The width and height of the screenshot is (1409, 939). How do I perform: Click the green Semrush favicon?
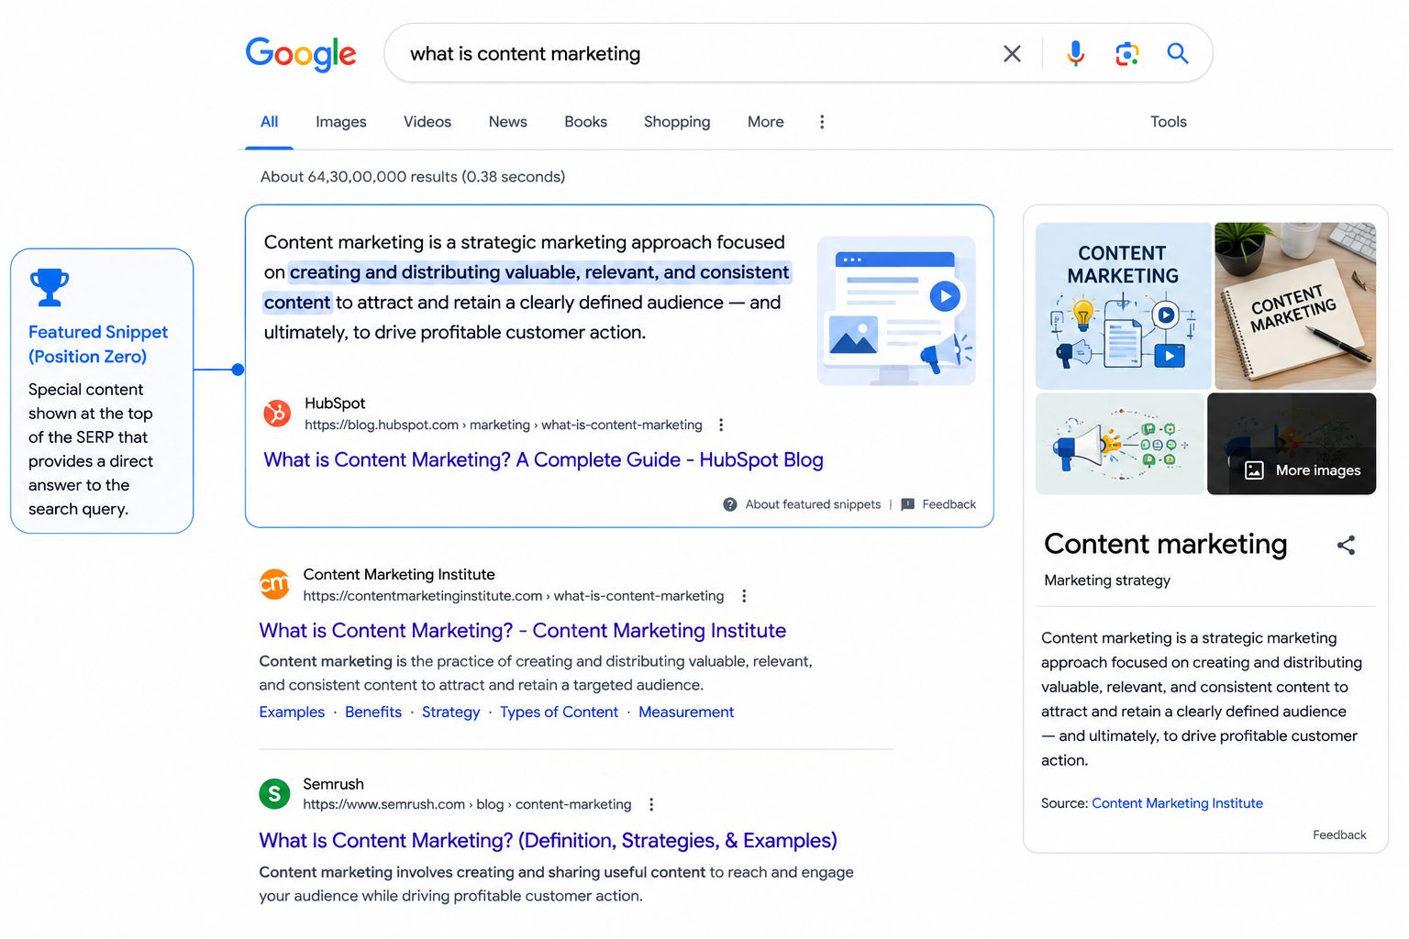coord(274,793)
